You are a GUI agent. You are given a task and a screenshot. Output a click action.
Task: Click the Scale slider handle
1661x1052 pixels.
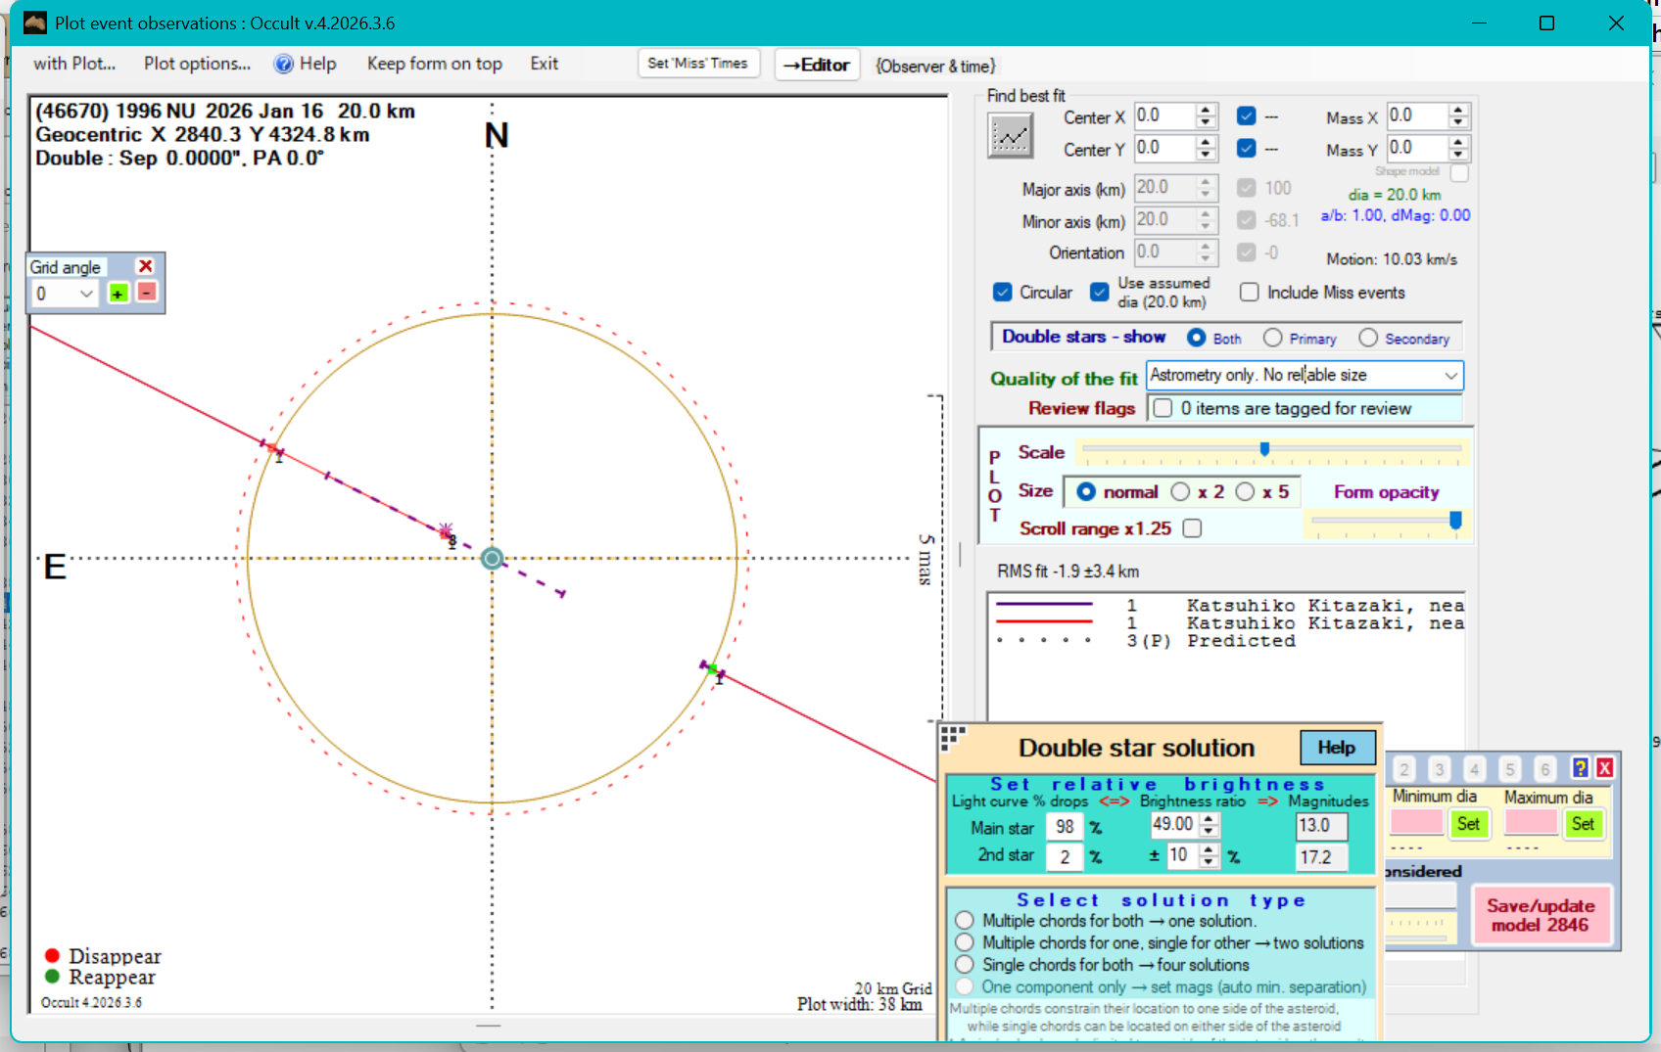coord(1264,449)
